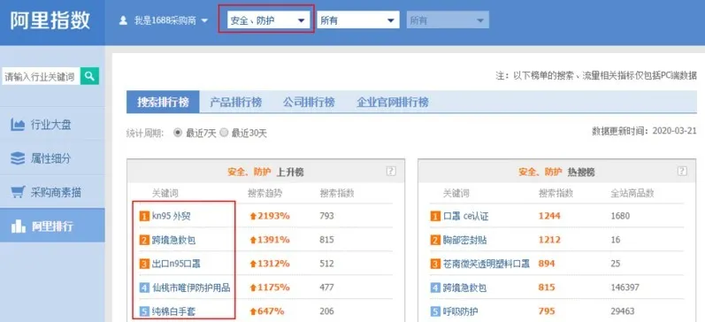Click rank 4 badge beside 仙桃市唯伊防护用品

click(x=144, y=287)
